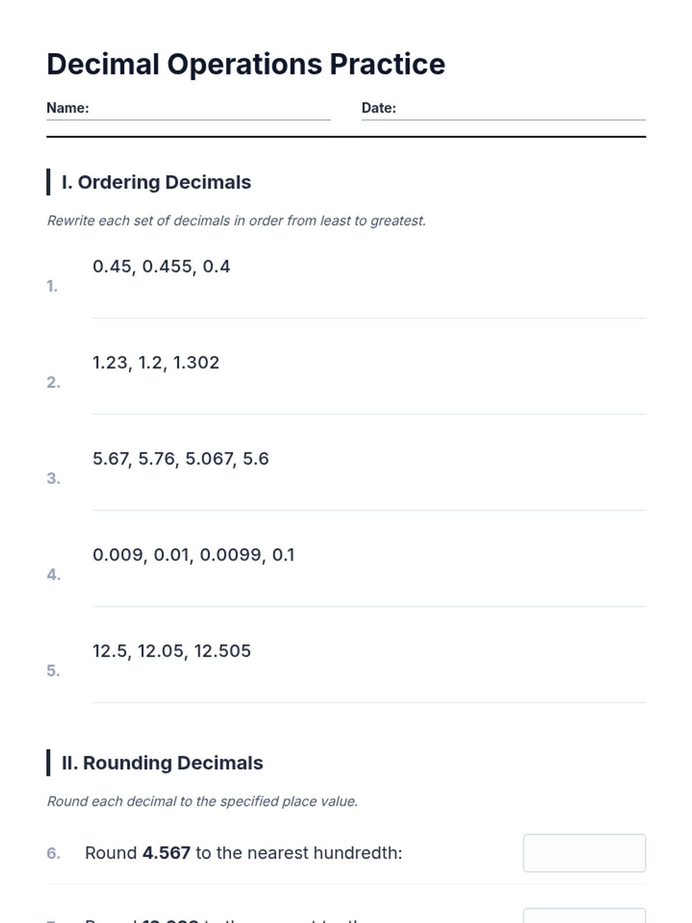Click the Rounding Decimals section heading

(162, 763)
